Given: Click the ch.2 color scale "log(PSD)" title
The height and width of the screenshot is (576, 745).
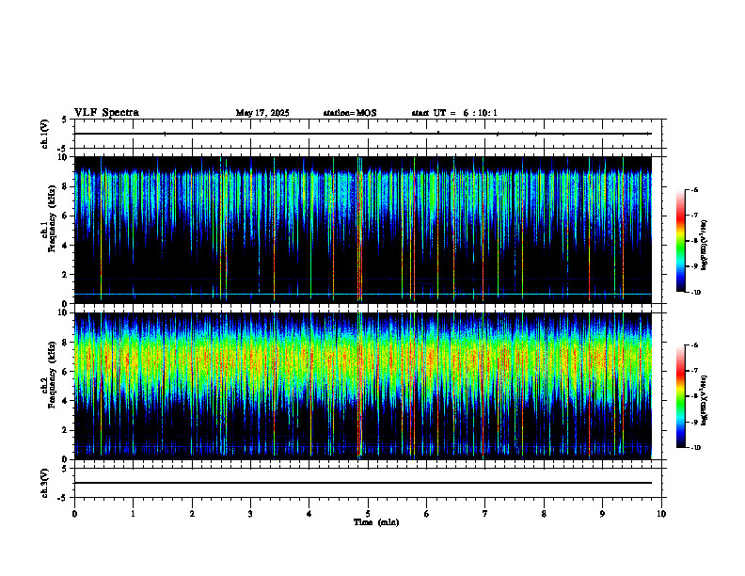Looking at the screenshot, I should tap(705, 401).
